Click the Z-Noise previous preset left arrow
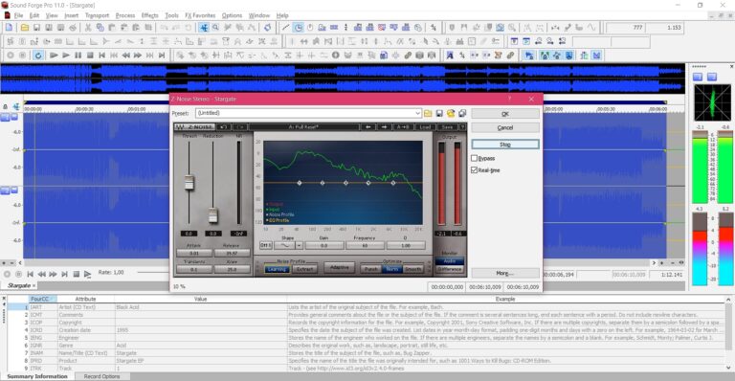Screen dimensions: 735x381 pos(367,127)
